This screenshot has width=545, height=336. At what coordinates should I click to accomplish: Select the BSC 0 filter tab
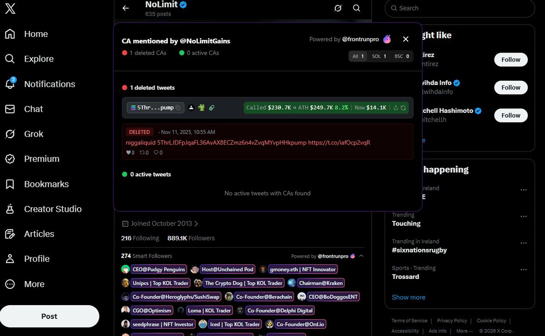click(x=401, y=56)
